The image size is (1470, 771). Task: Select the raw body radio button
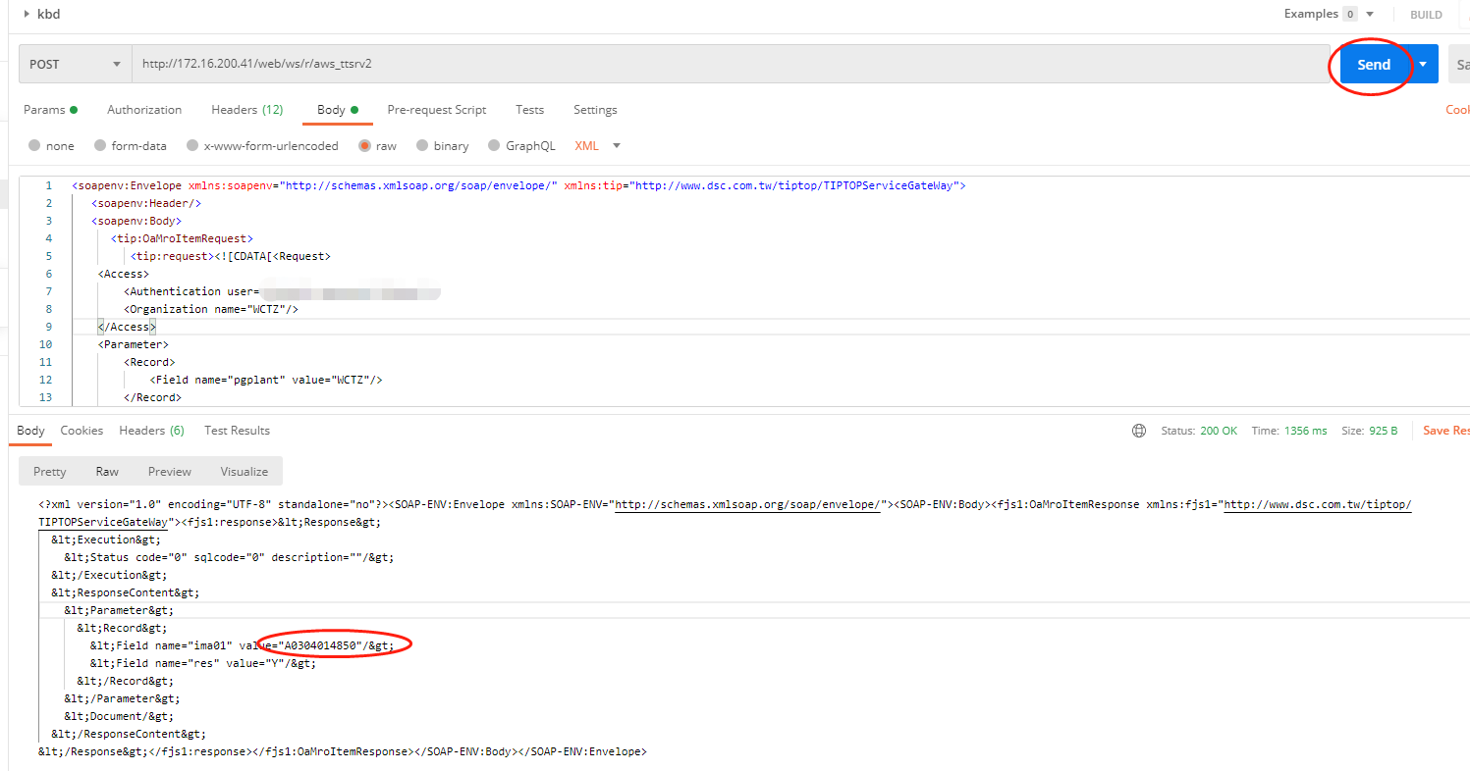364,146
